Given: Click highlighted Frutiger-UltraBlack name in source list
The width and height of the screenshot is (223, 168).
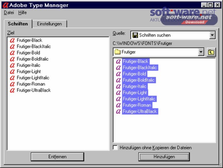Looking at the screenshot, I should [140, 112].
